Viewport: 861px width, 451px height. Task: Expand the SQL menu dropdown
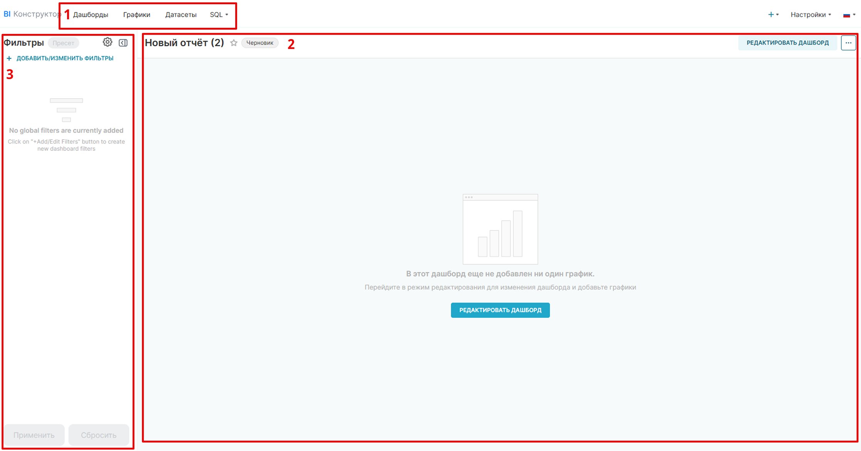[219, 15]
